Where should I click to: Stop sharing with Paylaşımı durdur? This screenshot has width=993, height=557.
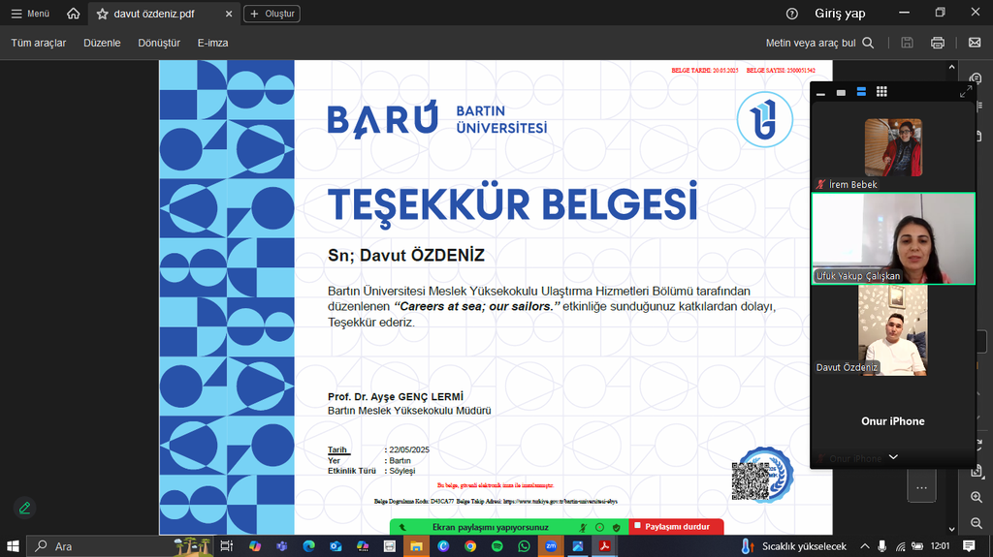(x=676, y=527)
